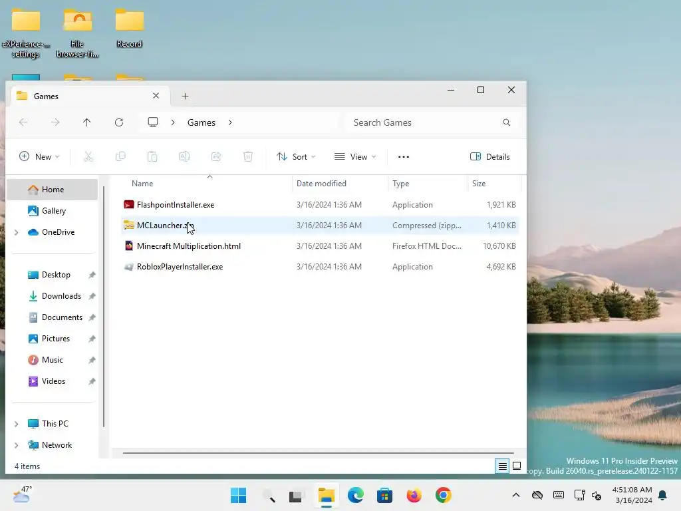Image resolution: width=681 pixels, height=511 pixels.
Task: Sort by Date modified column
Action: (340, 184)
